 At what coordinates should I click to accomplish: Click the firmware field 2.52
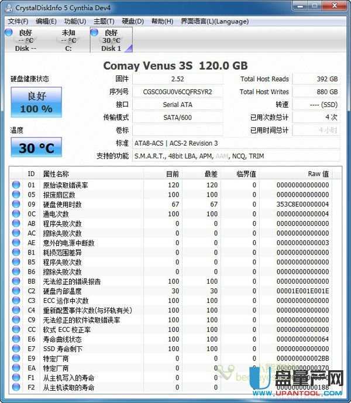177,79
